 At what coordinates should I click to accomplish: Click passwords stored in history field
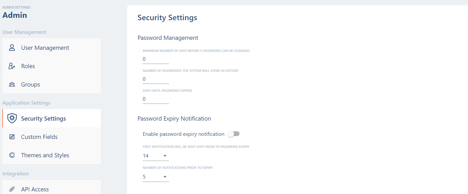(x=156, y=79)
